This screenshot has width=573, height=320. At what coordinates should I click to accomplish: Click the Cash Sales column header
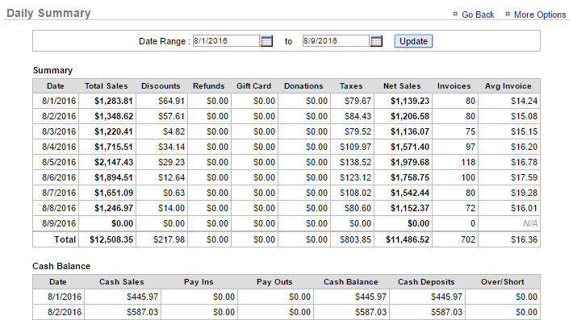pyautogui.click(x=122, y=282)
